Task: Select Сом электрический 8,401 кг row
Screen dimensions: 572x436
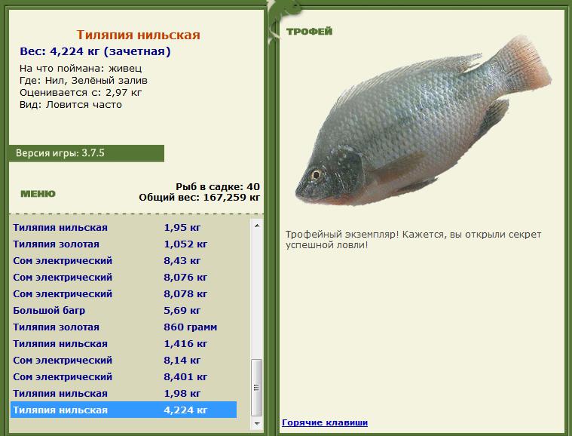Action: 124,377
